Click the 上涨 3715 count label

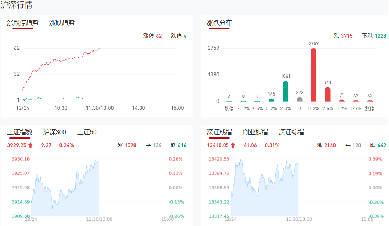(340, 36)
